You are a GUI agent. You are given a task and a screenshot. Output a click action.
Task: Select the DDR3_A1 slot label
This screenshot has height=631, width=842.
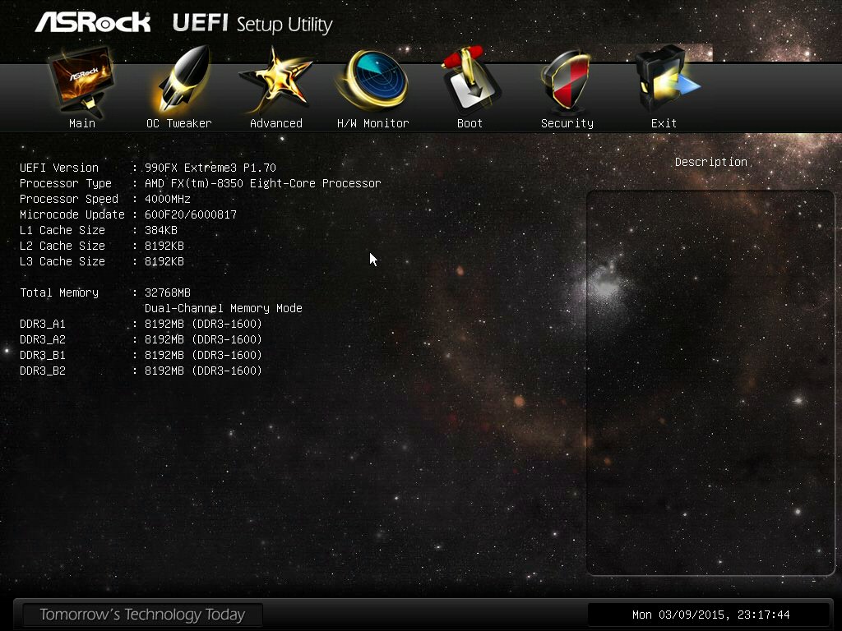(x=43, y=324)
